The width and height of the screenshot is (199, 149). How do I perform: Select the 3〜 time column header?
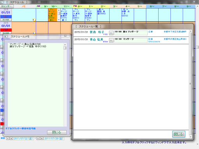click(x=115, y=6)
